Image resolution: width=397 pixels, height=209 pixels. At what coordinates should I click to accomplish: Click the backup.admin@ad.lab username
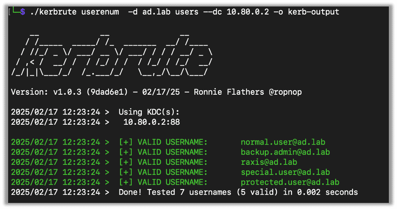(285, 152)
